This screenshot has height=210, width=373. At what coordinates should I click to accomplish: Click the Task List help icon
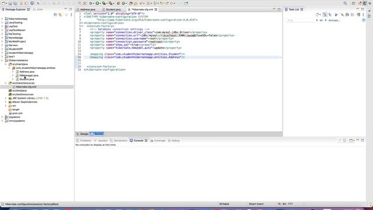[x=364, y=20]
